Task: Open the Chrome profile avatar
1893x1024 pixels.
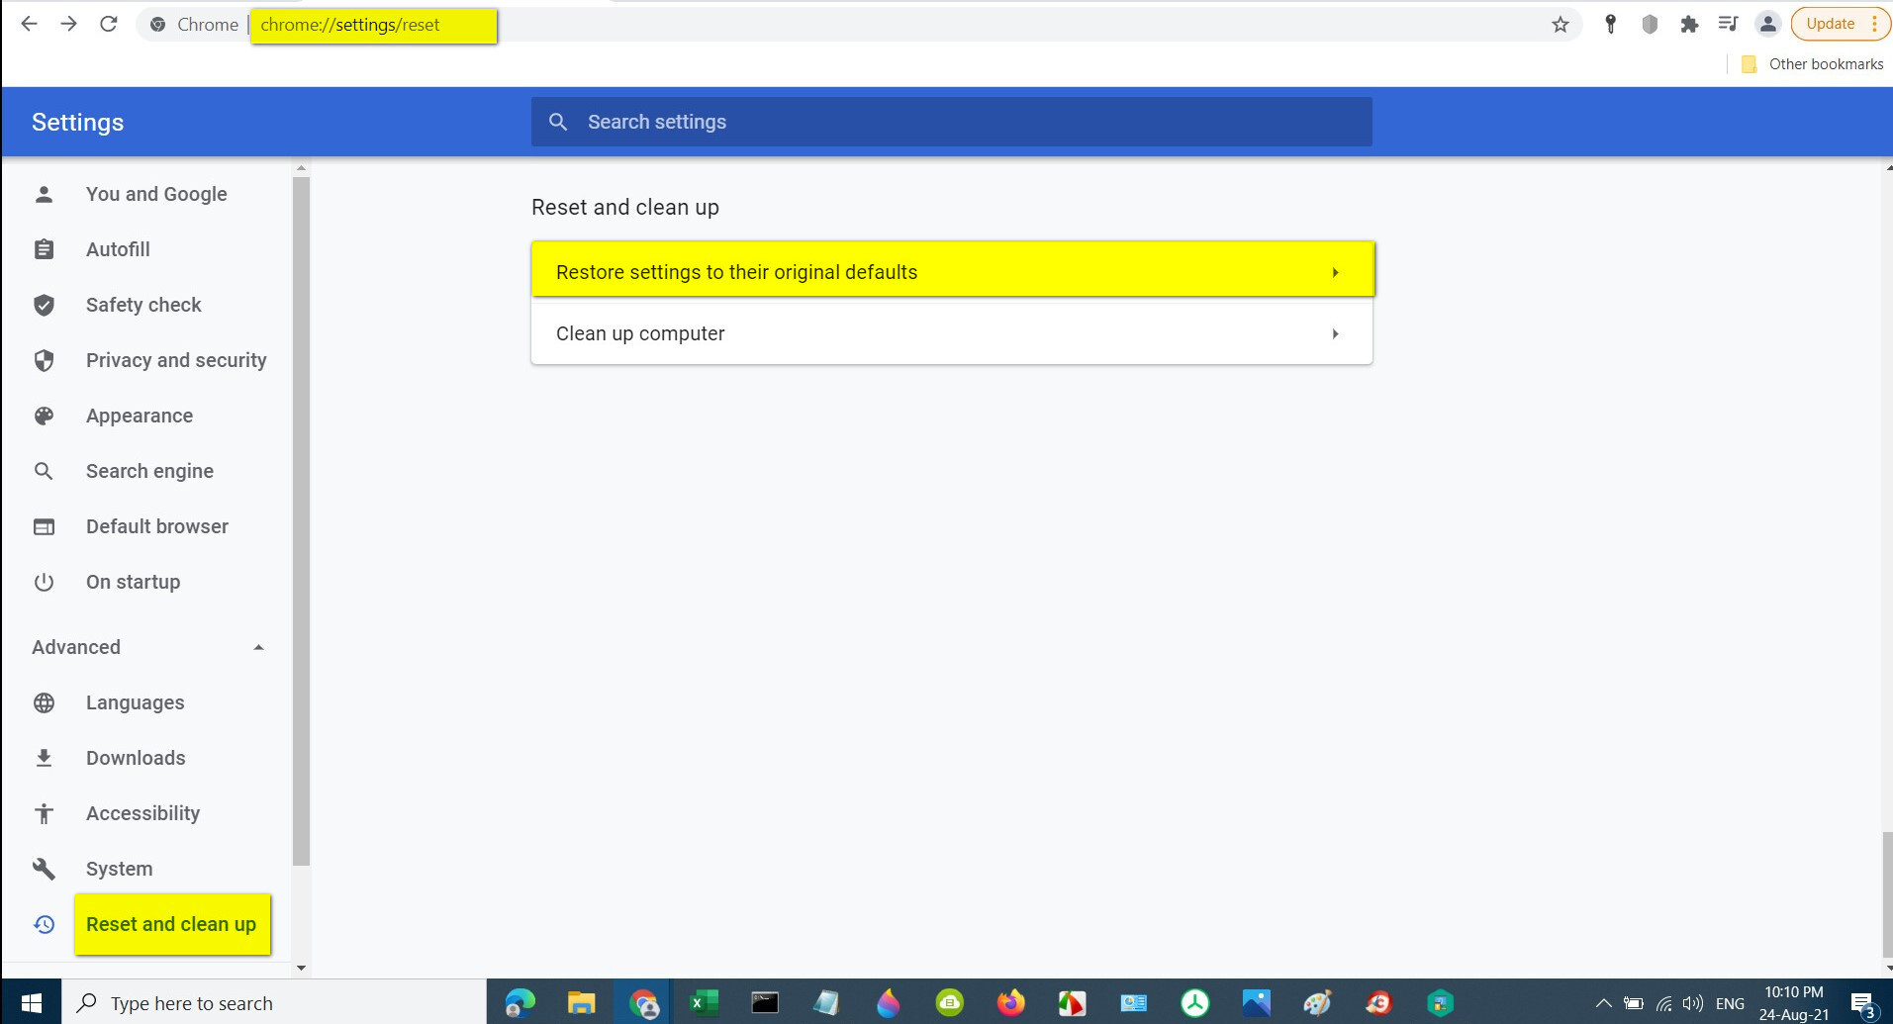Action: [1767, 24]
